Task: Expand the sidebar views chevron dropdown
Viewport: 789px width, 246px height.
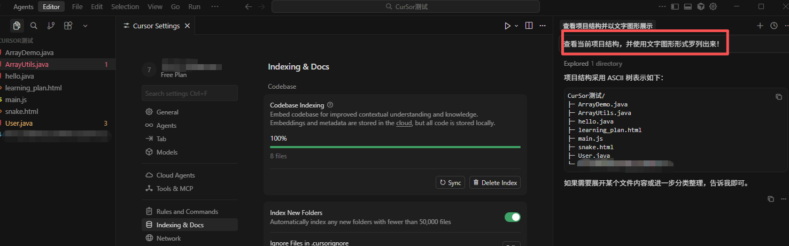Action: pyautogui.click(x=85, y=26)
